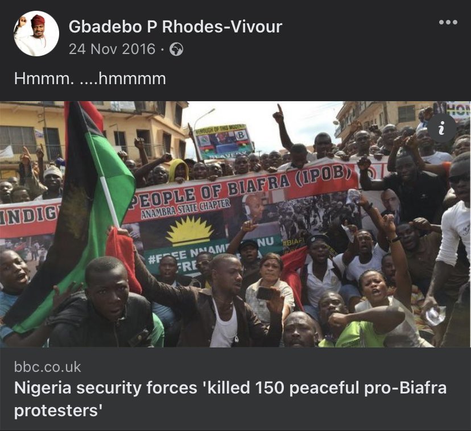
Task: Open the three-dot post options menu
Action: [x=448, y=22]
